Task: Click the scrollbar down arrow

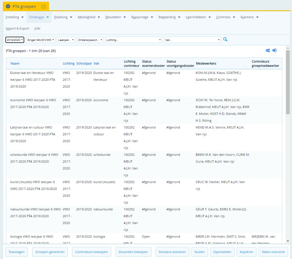Action: pyautogui.click(x=288, y=241)
